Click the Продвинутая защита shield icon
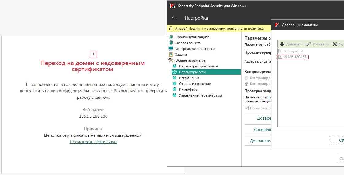Screen dimensions: 344x175 coord(171,37)
